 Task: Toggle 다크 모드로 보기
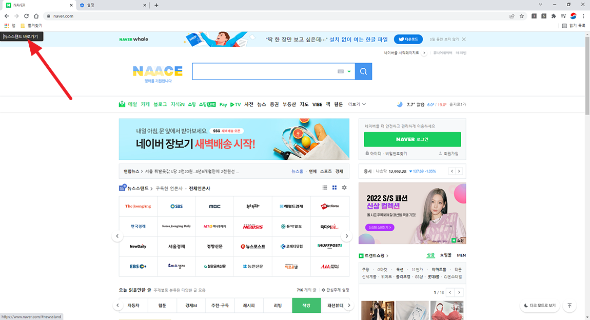point(540,305)
